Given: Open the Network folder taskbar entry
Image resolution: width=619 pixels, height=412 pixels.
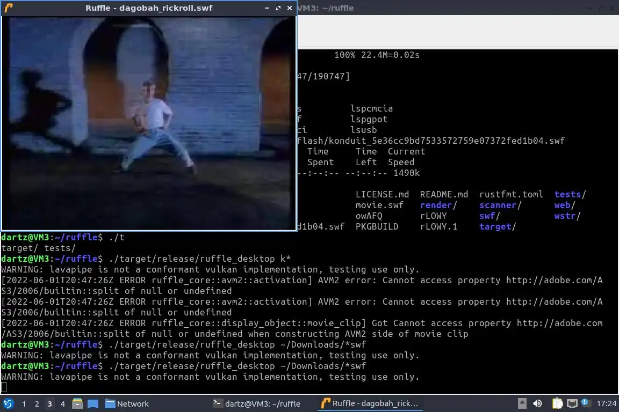Looking at the screenshot, I should (x=127, y=404).
